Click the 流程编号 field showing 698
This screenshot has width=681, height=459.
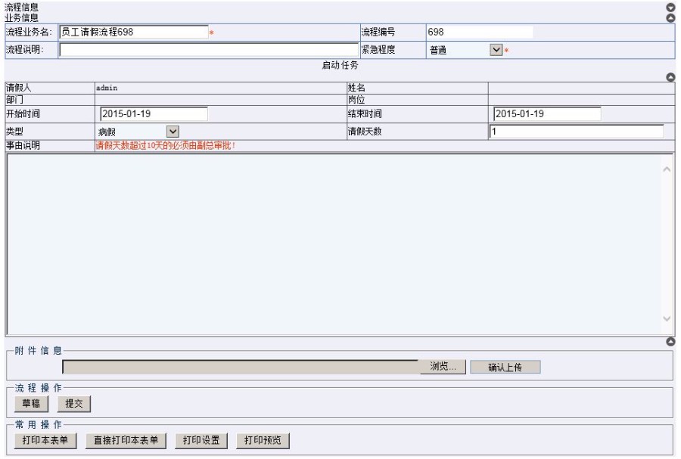(x=480, y=32)
